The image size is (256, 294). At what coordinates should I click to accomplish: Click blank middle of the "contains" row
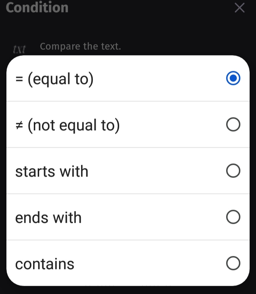pos(150,263)
